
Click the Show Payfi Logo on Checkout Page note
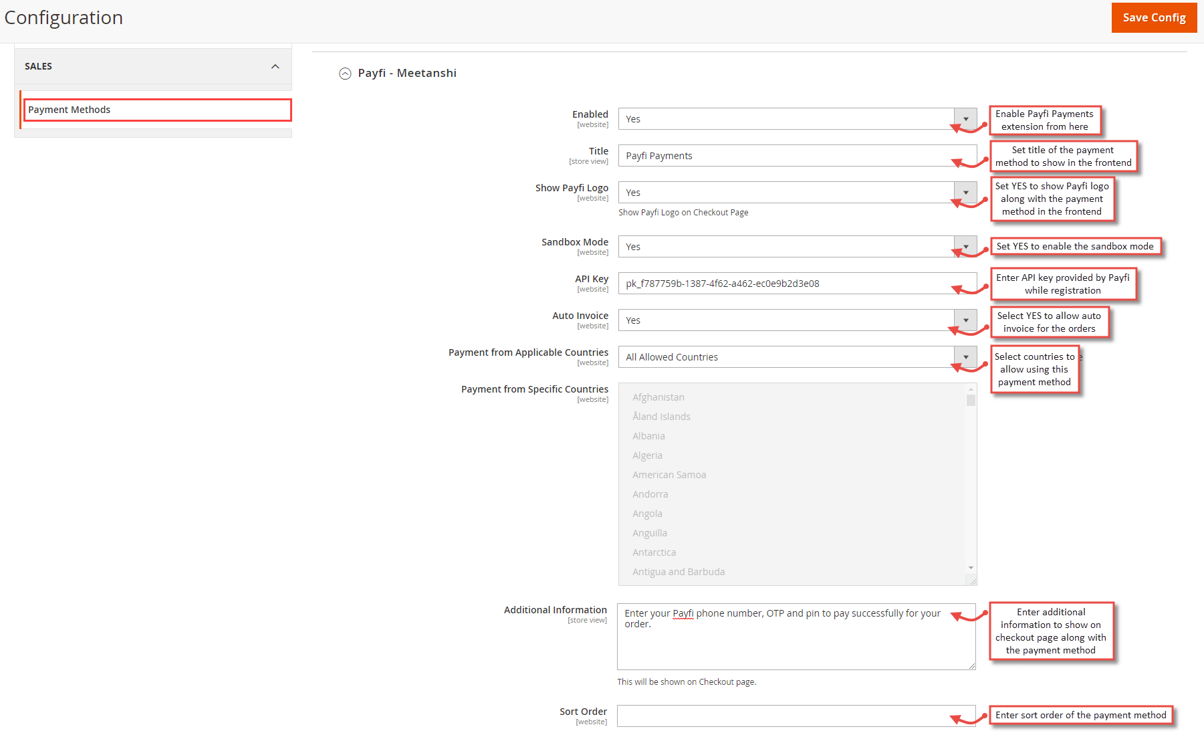(683, 213)
